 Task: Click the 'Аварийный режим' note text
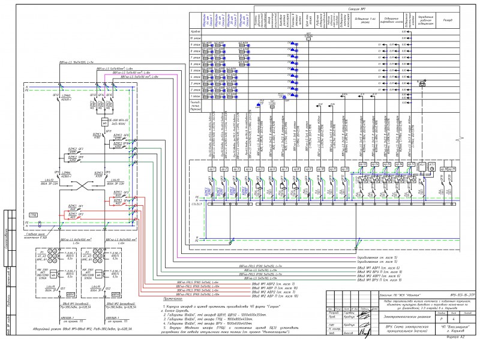click(x=82, y=329)
